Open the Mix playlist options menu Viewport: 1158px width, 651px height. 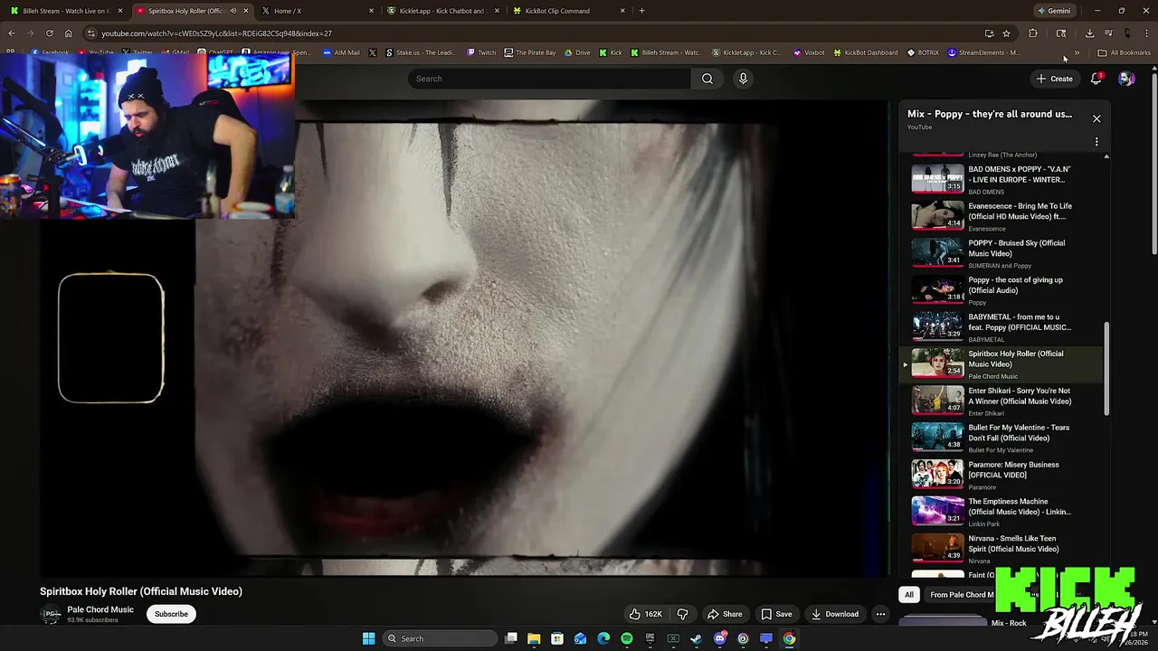pyautogui.click(x=1096, y=142)
